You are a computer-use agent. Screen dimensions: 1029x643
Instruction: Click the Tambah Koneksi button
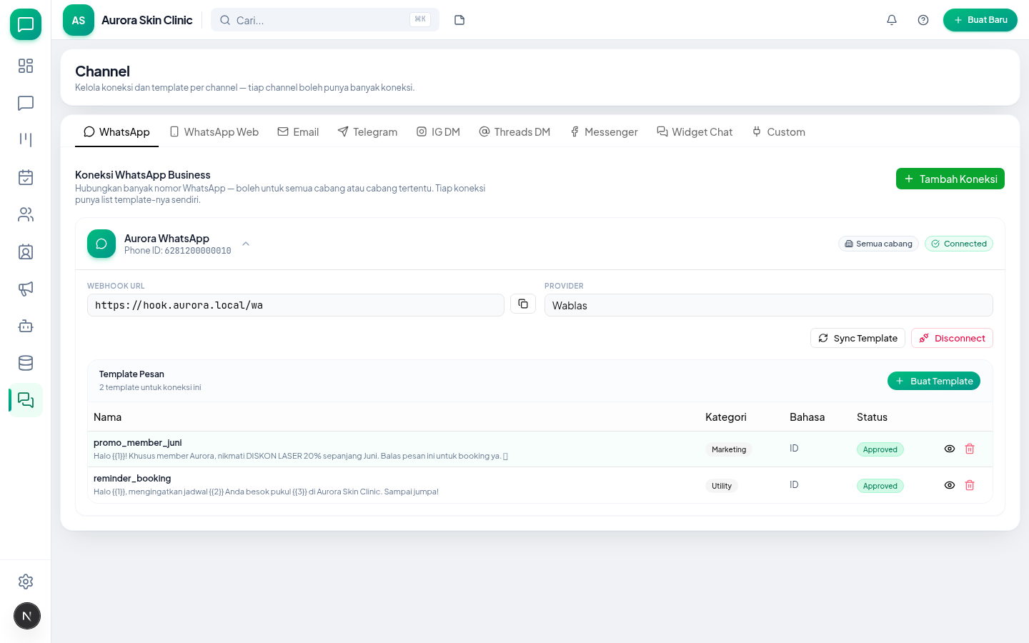click(x=950, y=179)
